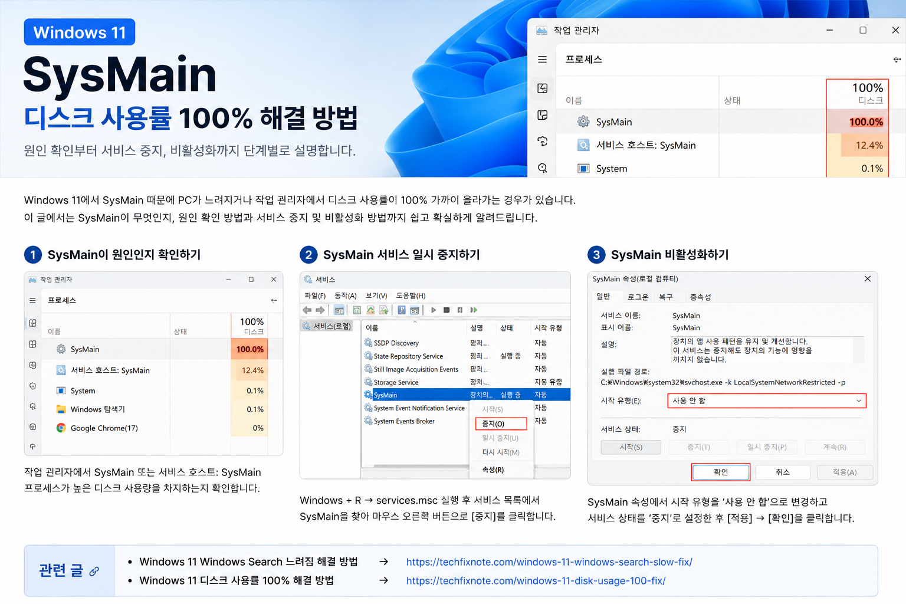Click Export list icon in Services toolbar
The width and height of the screenshot is (906, 604).
(383, 310)
